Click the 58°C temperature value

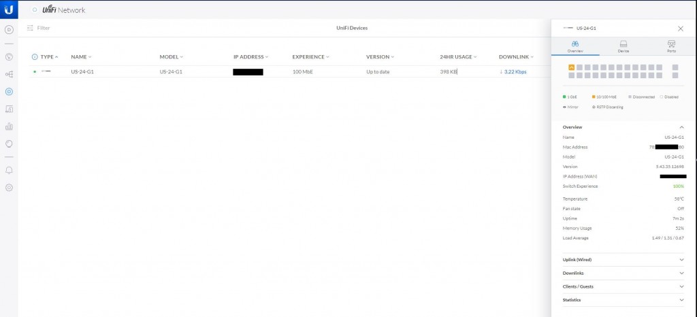pos(679,199)
